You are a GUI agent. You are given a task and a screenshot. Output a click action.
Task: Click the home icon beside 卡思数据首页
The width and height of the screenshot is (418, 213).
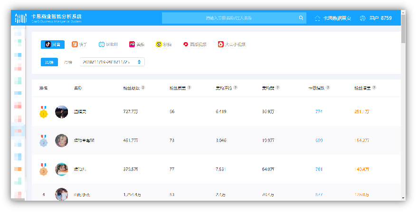(317, 18)
